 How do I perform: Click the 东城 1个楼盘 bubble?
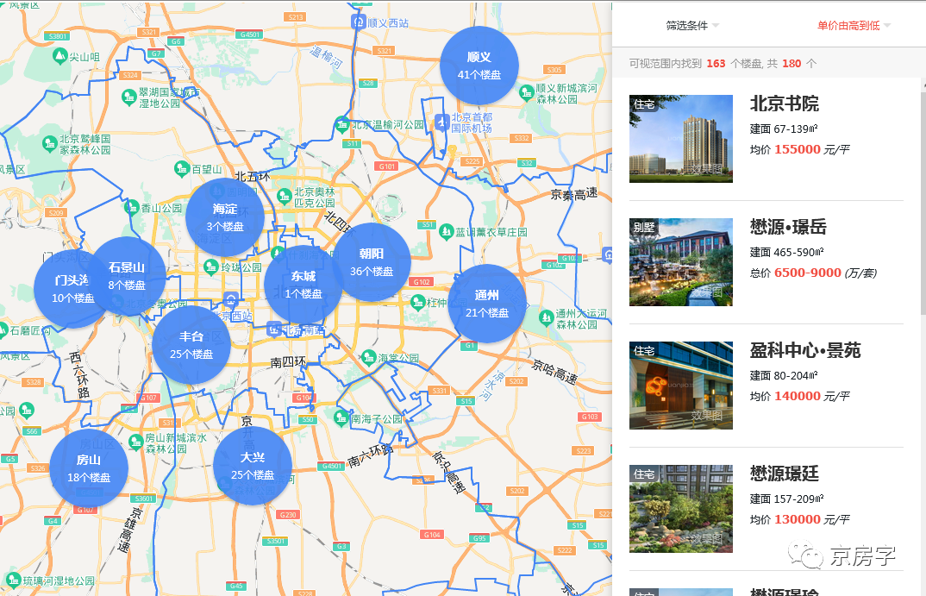303,285
